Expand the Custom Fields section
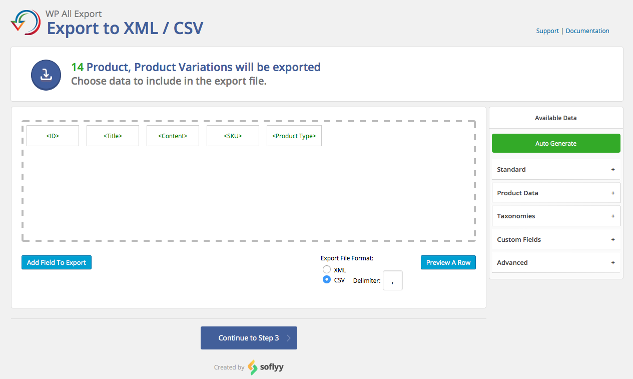Screen dimensions: 633x379 (555, 239)
